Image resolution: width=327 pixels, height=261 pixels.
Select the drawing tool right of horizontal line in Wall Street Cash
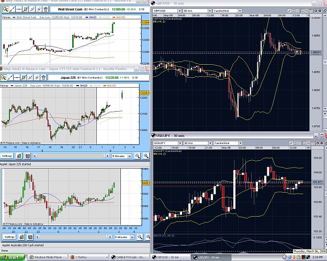pyautogui.click(x=26, y=9)
